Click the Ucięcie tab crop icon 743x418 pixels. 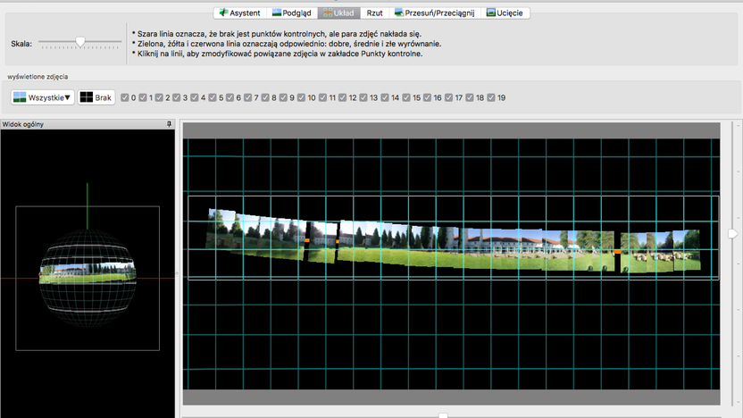point(491,13)
